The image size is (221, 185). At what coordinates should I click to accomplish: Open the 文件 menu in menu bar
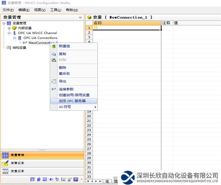8,10
